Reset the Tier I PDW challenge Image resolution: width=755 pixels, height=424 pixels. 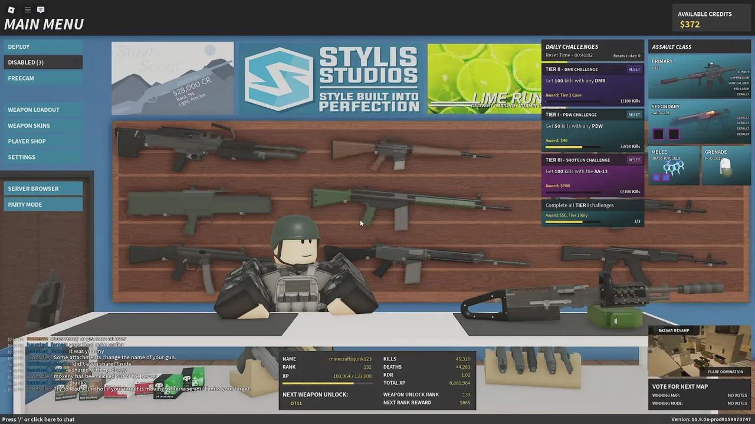(634, 115)
